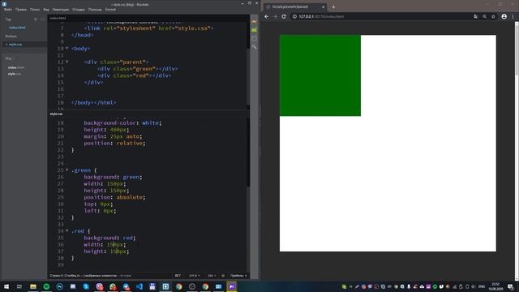Click Chrome forward arrow
The height and width of the screenshot is (292, 519).
pos(275,16)
